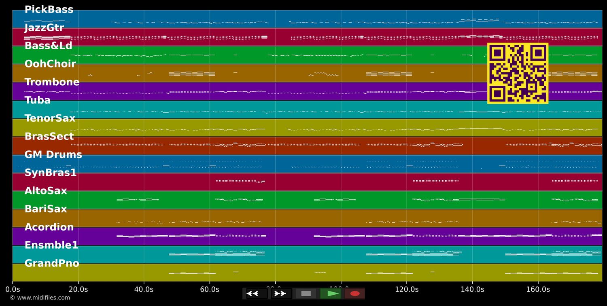
Task: Stop playback with the gray square button
Action: 306,293
